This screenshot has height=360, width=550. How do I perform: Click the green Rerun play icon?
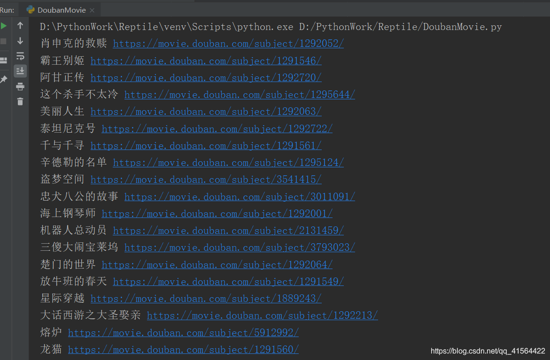point(3,26)
